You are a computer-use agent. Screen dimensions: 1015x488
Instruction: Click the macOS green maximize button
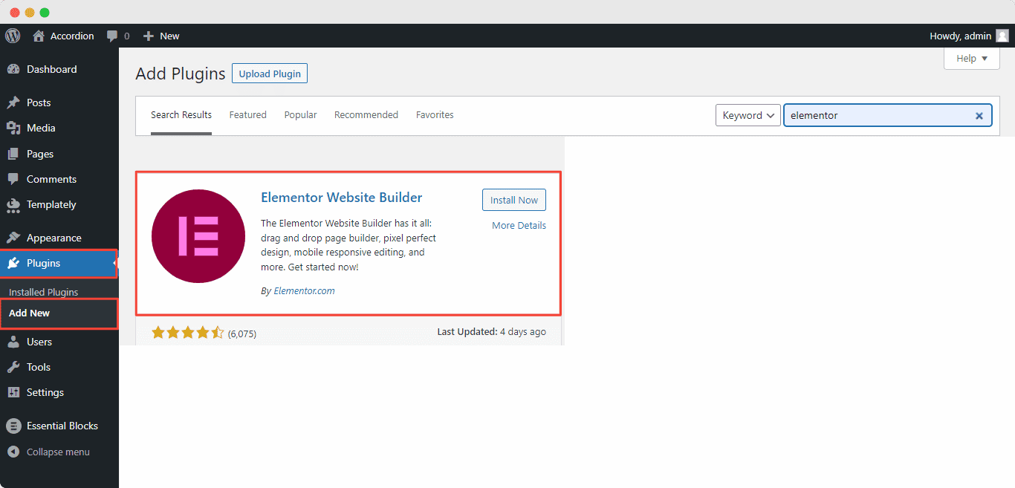coord(45,13)
